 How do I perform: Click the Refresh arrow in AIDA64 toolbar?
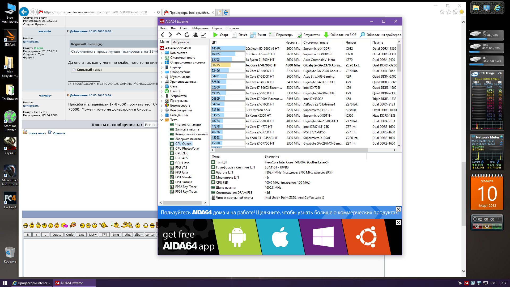click(x=187, y=35)
